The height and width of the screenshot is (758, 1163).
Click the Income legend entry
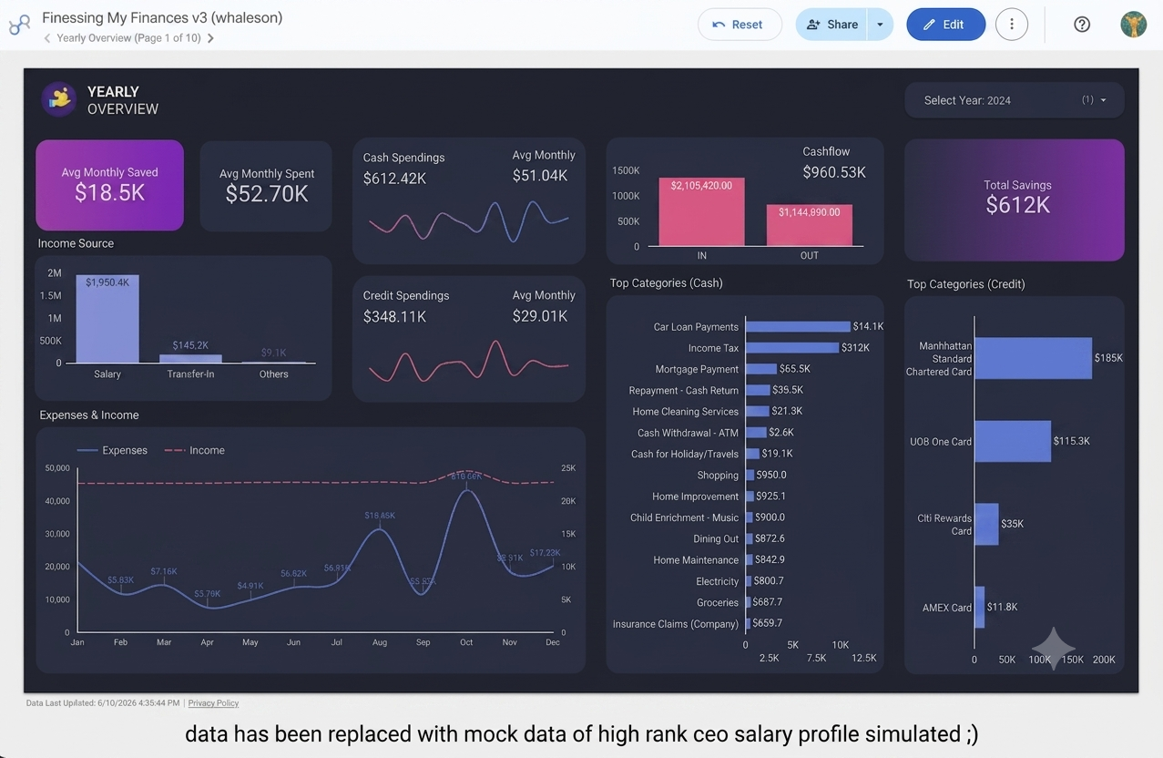pos(195,450)
